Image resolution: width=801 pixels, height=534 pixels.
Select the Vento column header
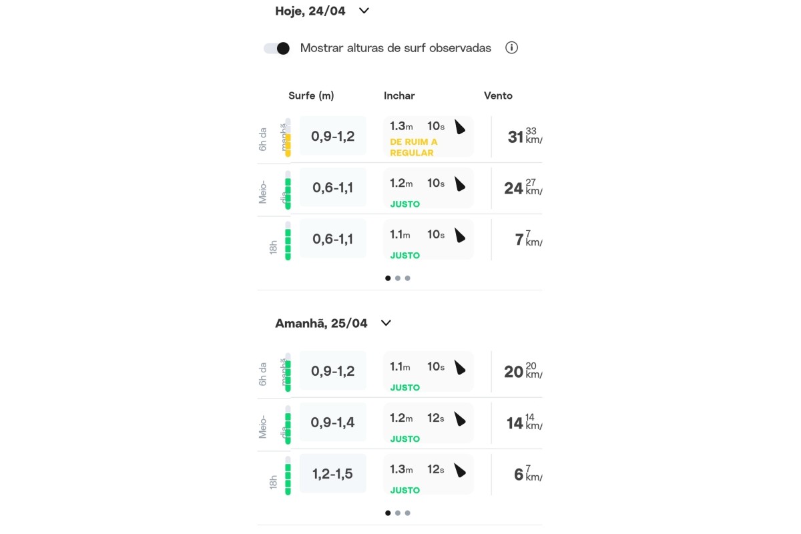tap(498, 96)
